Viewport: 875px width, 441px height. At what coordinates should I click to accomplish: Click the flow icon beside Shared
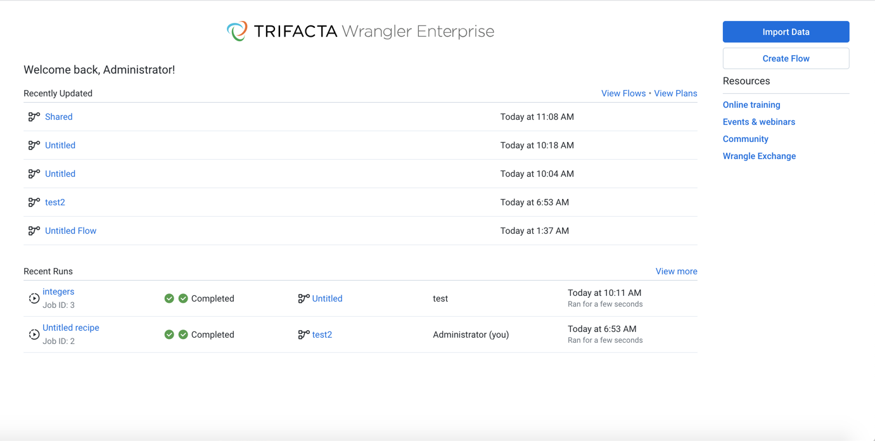pyautogui.click(x=34, y=117)
